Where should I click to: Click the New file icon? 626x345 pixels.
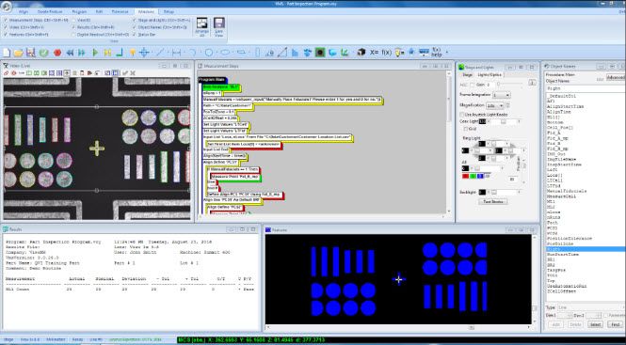(x=7, y=53)
